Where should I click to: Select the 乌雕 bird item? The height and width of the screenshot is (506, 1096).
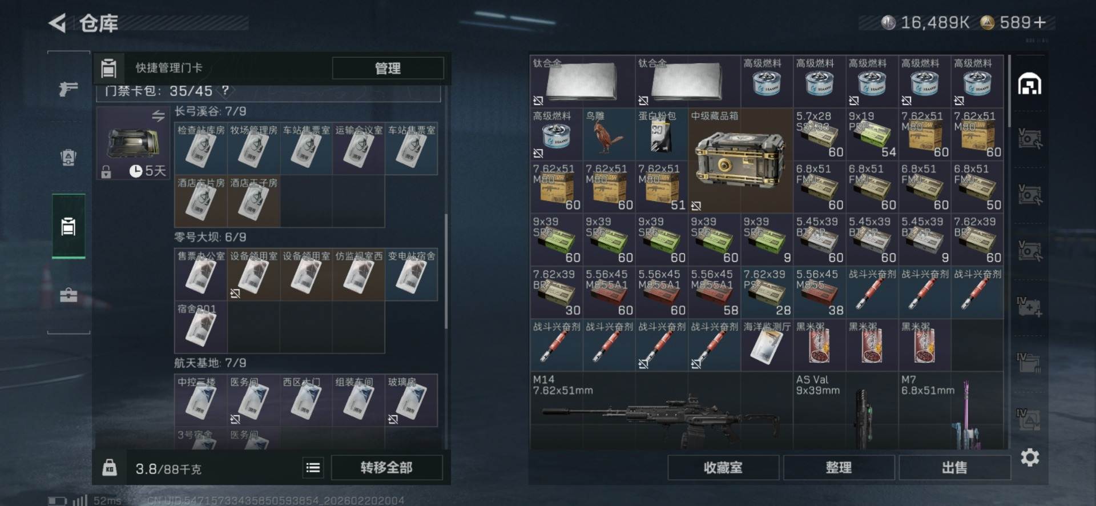click(x=609, y=134)
